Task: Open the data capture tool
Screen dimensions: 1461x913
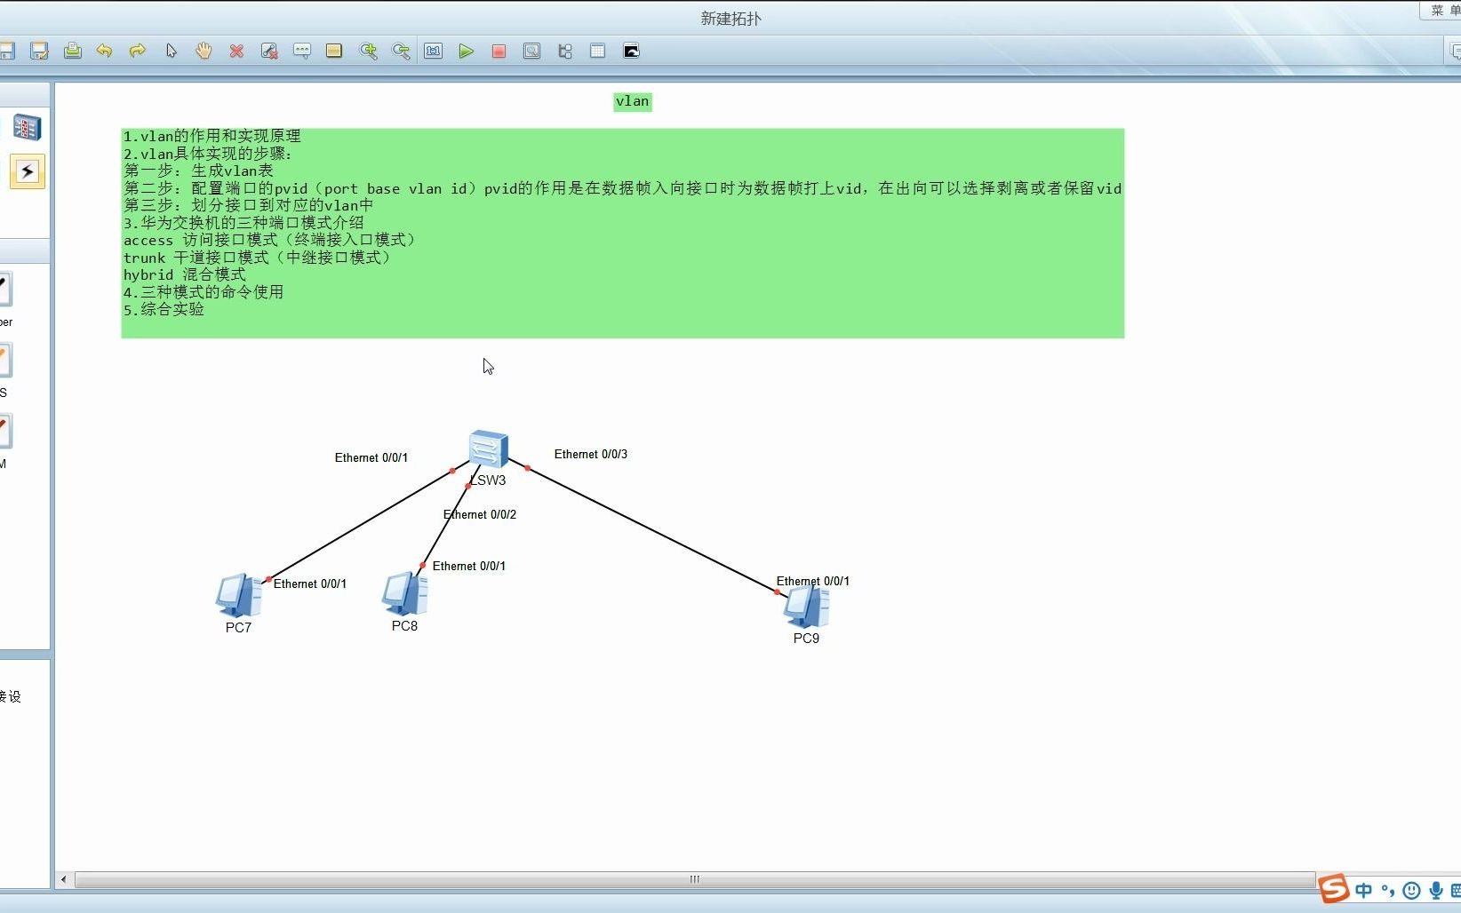Action: [531, 51]
